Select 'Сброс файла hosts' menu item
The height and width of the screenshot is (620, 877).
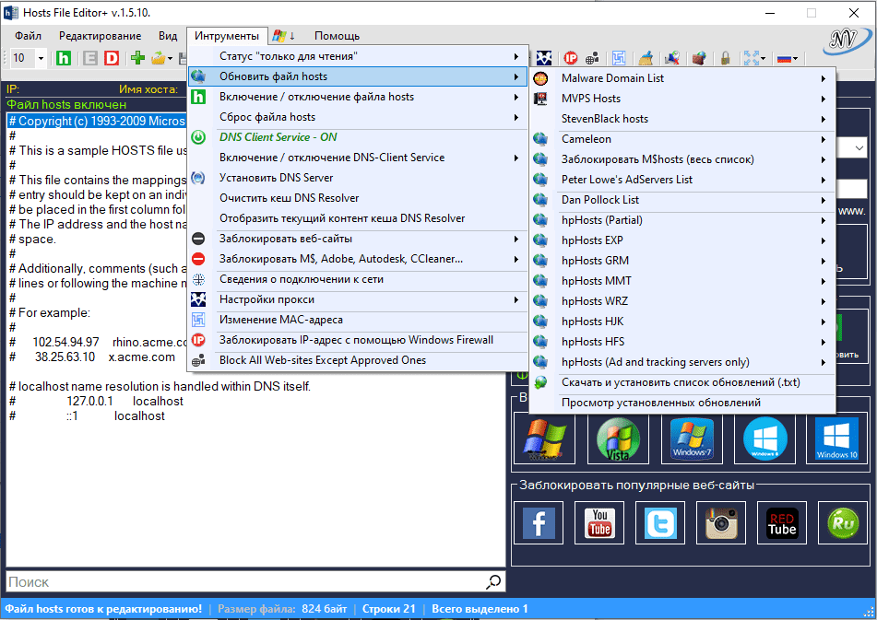tap(358, 117)
